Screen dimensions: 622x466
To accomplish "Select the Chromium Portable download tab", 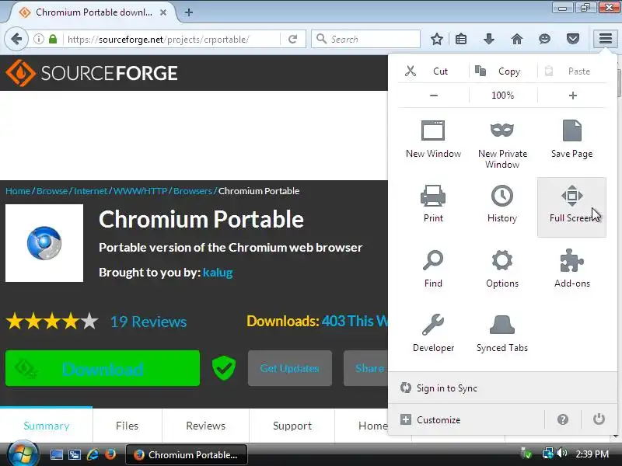I will click(93, 12).
